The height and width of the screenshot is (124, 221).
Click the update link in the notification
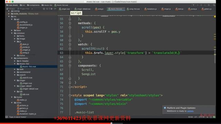click(190, 111)
